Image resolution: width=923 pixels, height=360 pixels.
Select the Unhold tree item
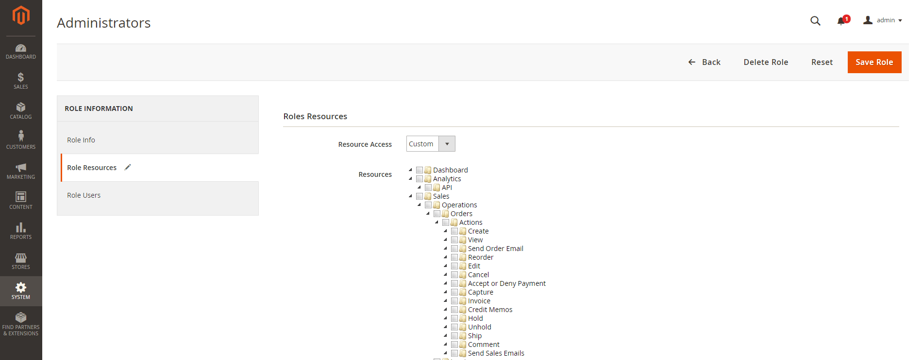click(480, 327)
